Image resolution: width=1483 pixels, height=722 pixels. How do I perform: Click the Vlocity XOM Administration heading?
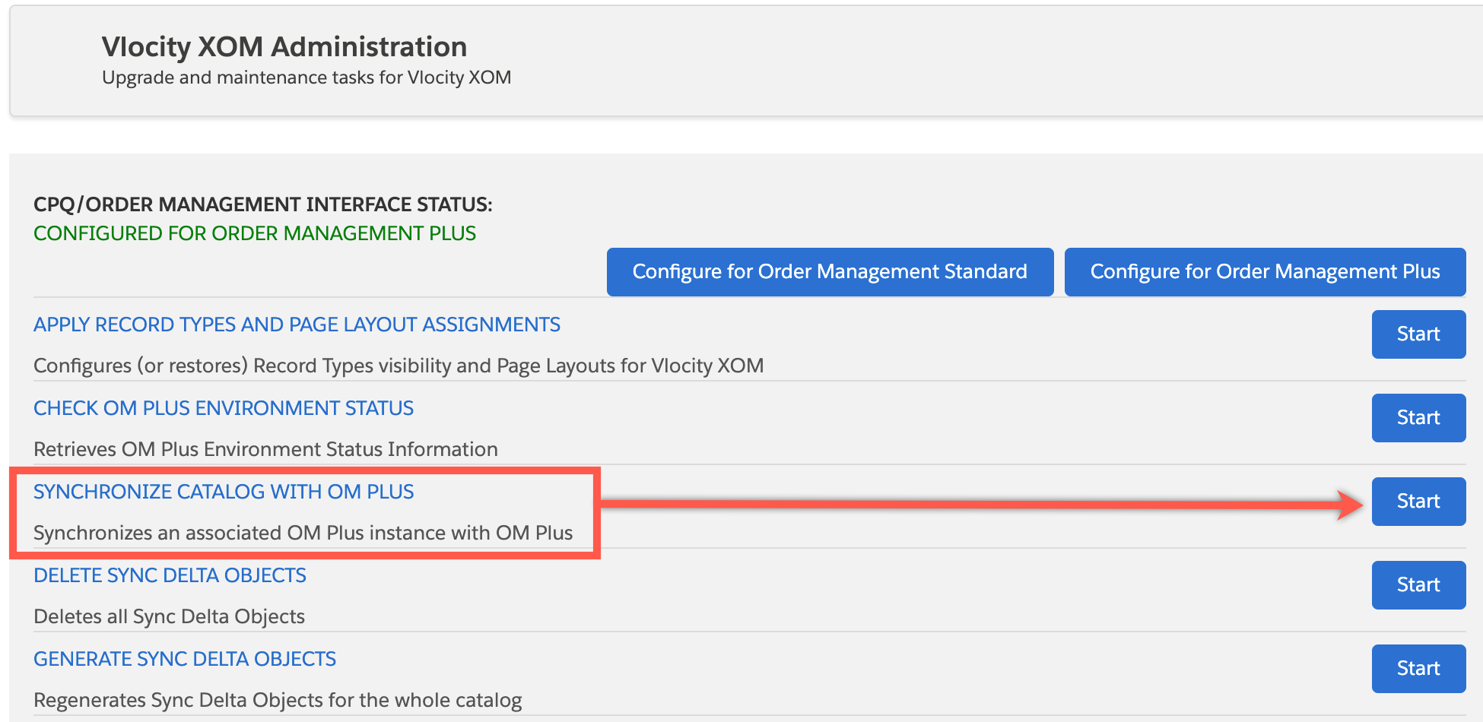pyautogui.click(x=284, y=47)
